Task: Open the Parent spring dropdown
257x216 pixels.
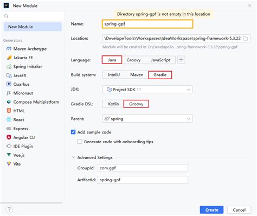Action: tap(147, 119)
